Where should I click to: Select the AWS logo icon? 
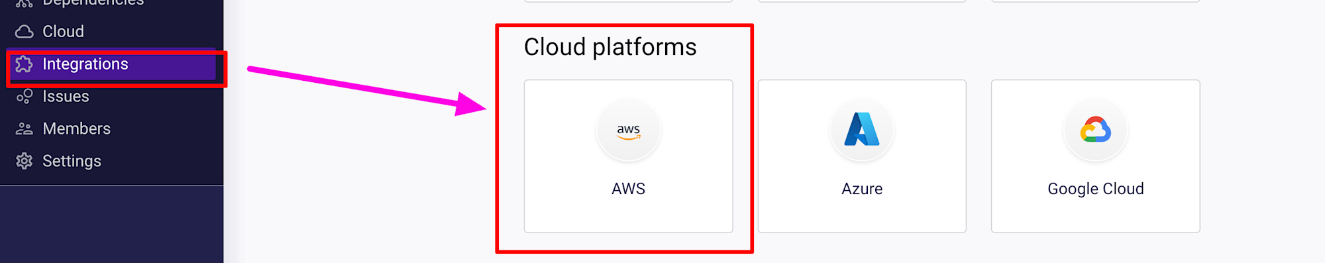(x=628, y=130)
